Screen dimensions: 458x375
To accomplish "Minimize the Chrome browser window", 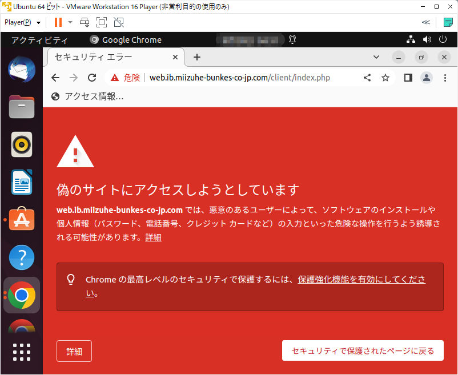I will click(399, 57).
